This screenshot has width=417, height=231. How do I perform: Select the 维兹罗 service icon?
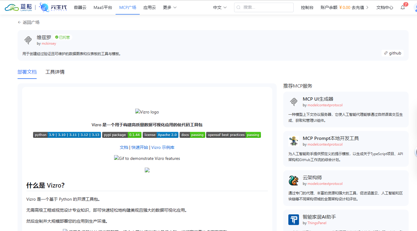pos(28,40)
